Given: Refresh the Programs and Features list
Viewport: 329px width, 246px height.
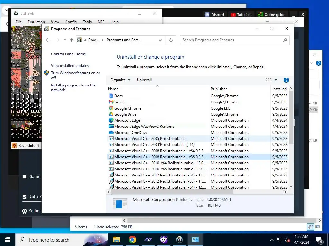Looking at the screenshot, I should [171, 40].
